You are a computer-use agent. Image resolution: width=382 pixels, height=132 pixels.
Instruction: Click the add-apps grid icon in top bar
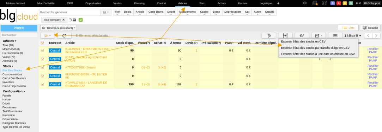[325, 3]
